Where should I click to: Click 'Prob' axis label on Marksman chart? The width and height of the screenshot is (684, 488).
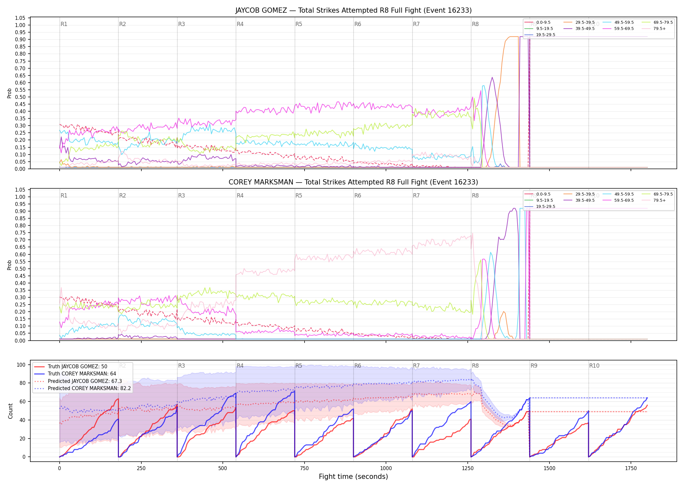[9, 265]
